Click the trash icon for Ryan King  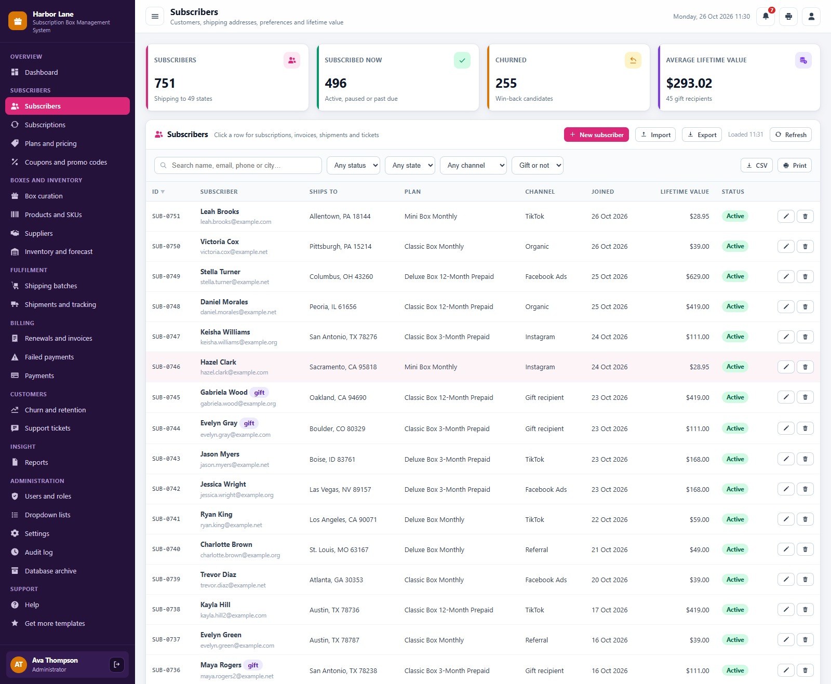[805, 519]
